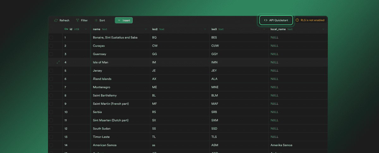Viewport: 379px width, 153px height.
Task: Click the RLS warning icon
Action: coord(297,20)
